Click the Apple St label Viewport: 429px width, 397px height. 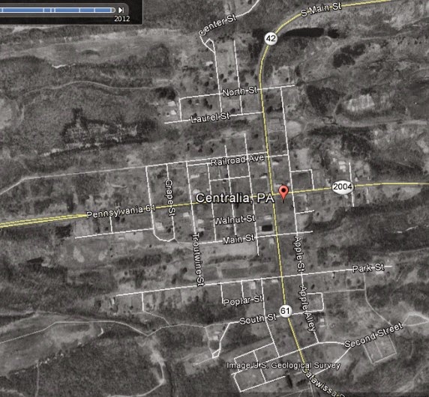299,254
